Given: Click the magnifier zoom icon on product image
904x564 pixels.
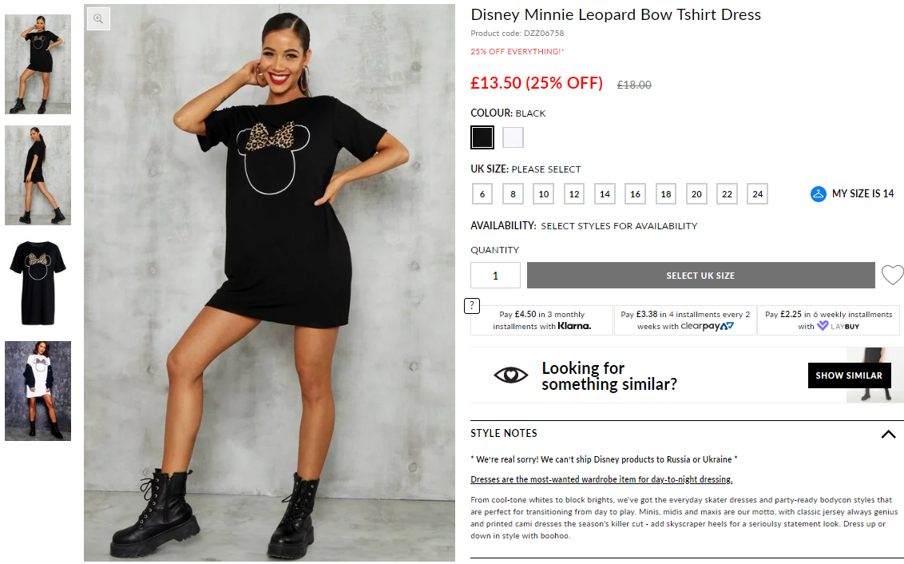Looking at the screenshot, I should [98, 18].
